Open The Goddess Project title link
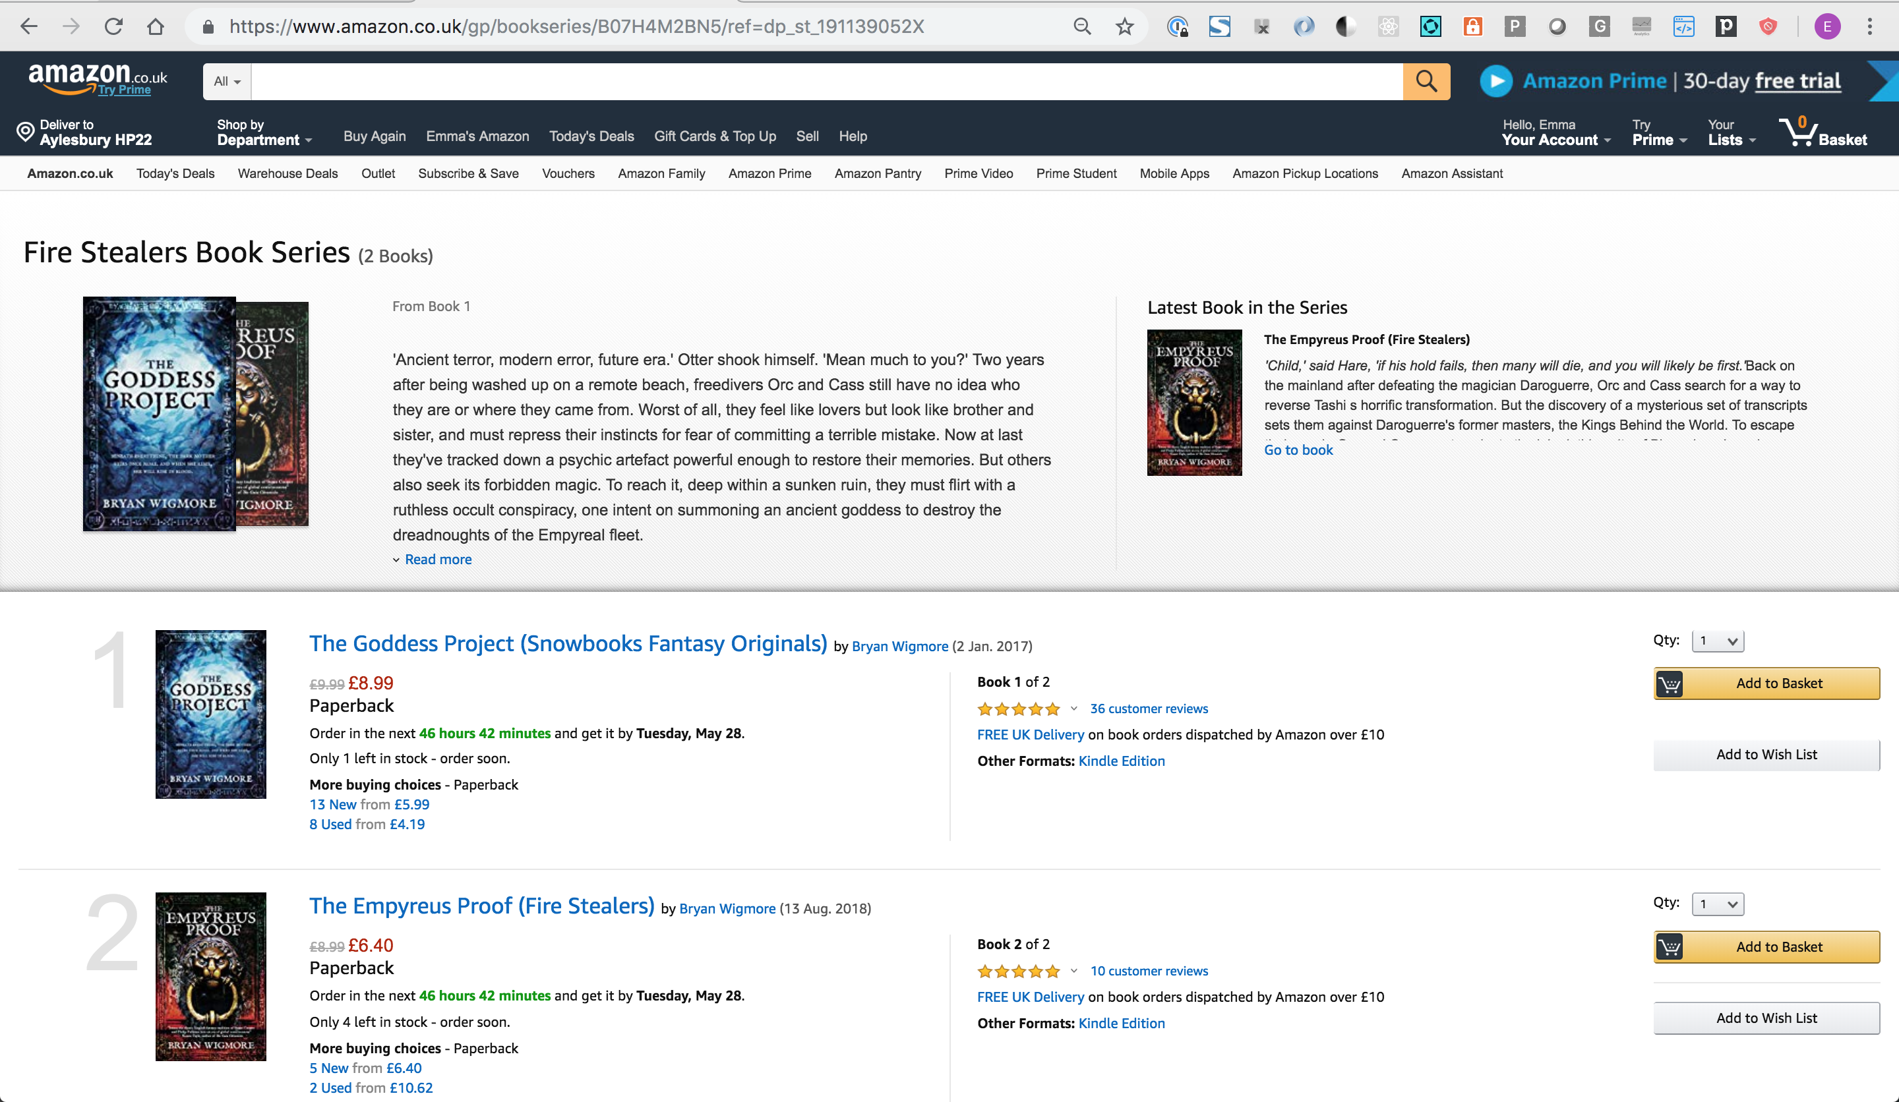 (568, 643)
